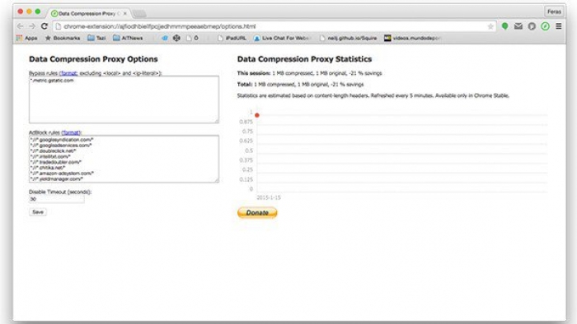577x324 pixels.
Task: Click the gray round extension icon
Action: [532, 26]
